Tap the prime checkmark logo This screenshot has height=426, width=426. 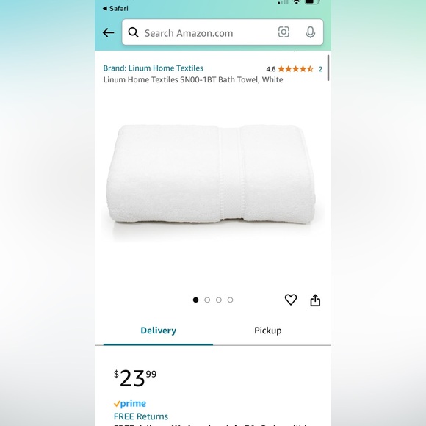[130, 404]
